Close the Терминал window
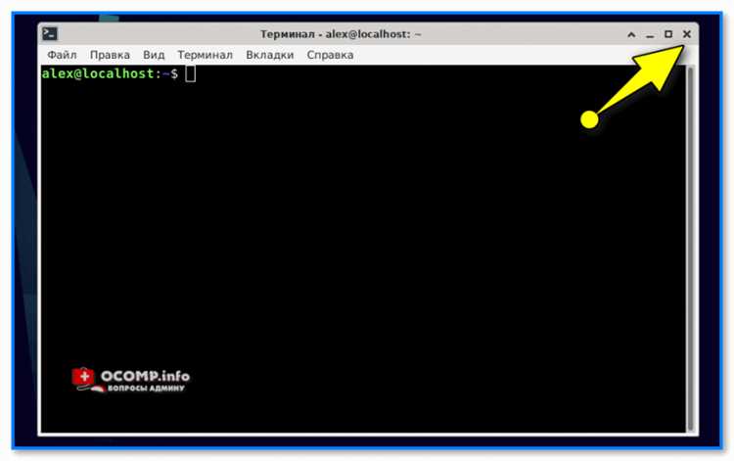This screenshot has height=461, width=734. (687, 34)
